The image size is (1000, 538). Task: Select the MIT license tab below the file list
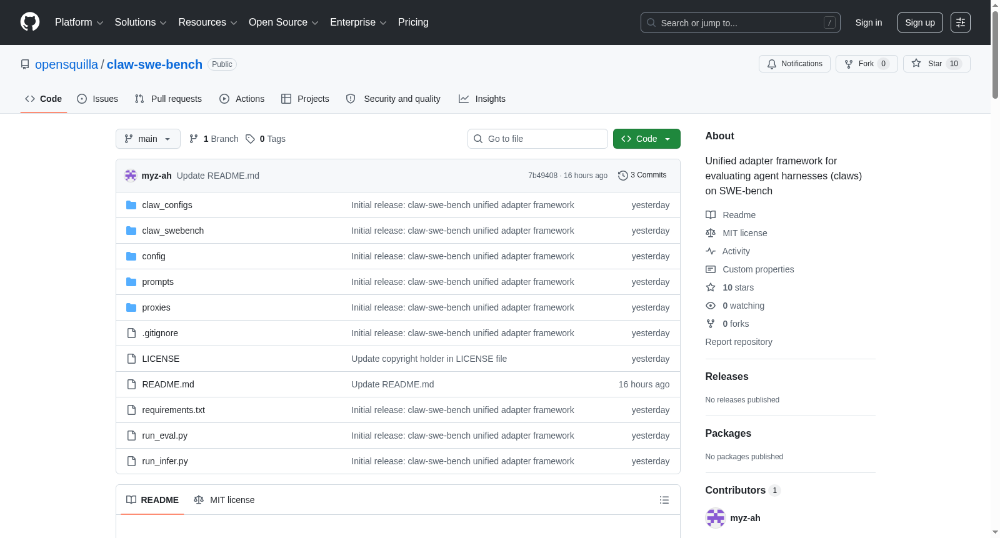click(x=224, y=500)
